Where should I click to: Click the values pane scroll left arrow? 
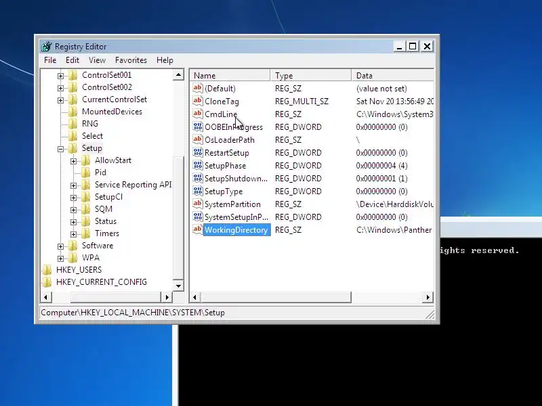[x=195, y=297]
